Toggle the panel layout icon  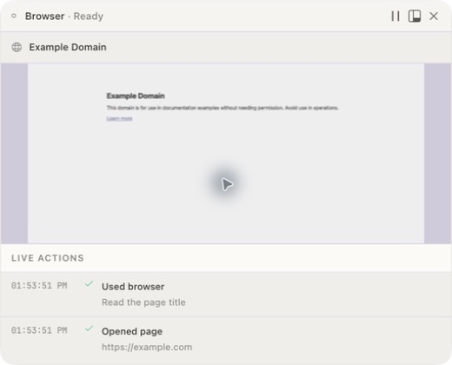[x=415, y=17]
